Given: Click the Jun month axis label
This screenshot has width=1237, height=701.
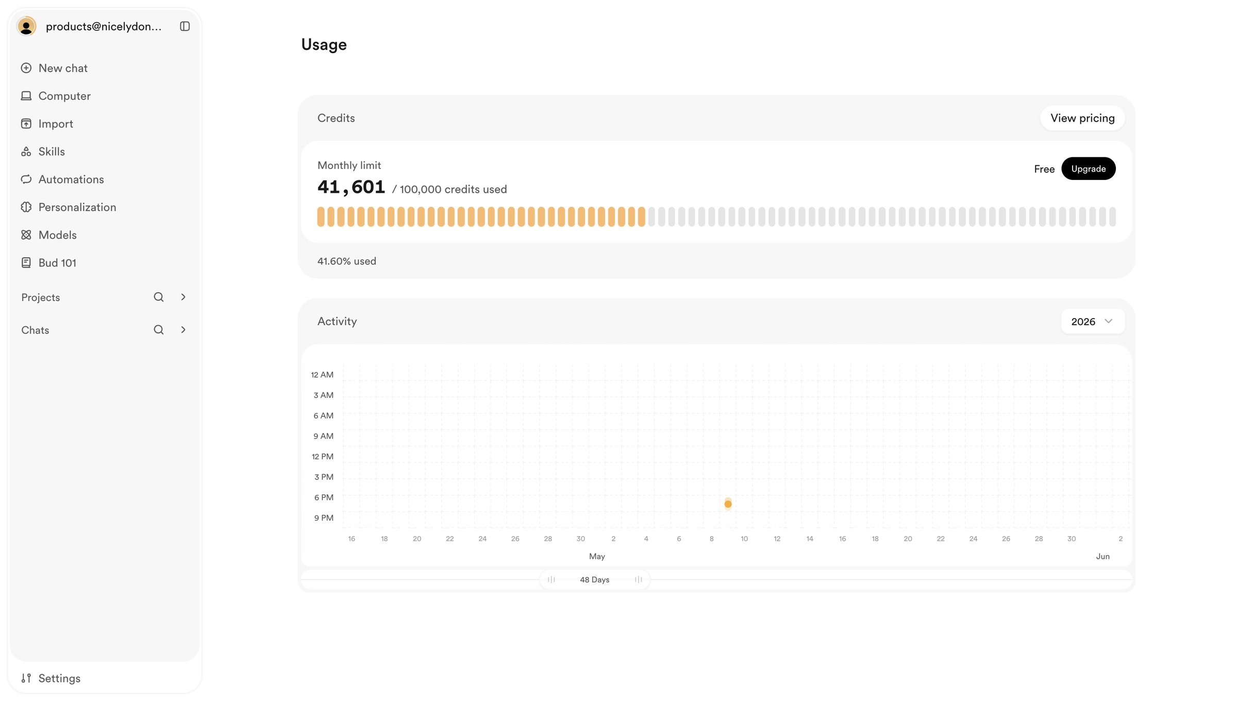Looking at the screenshot, I should (x=1102, y=556).
